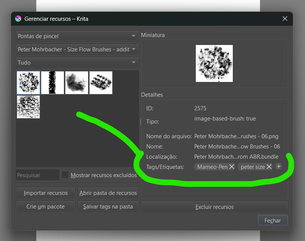
Task: Select the vertical black stripe brush thumbnail
Action: point(53,83)
